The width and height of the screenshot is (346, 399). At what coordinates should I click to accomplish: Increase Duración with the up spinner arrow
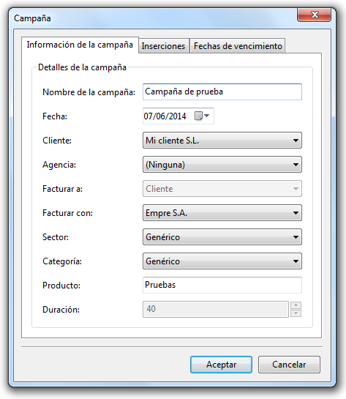coord(296,305)
